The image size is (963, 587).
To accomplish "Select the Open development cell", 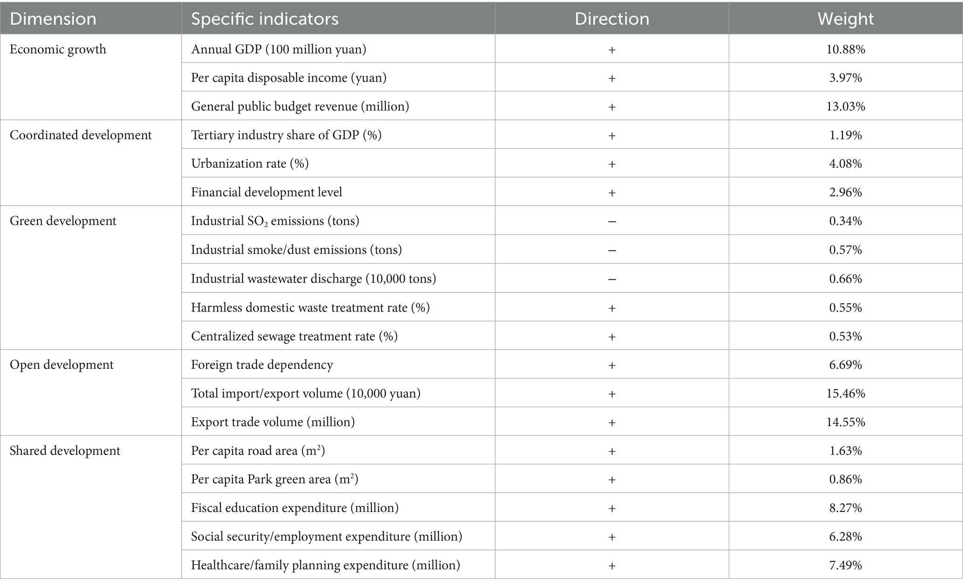I will [61, 365].
